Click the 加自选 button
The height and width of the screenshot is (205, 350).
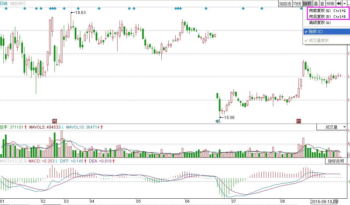point(285,4)
